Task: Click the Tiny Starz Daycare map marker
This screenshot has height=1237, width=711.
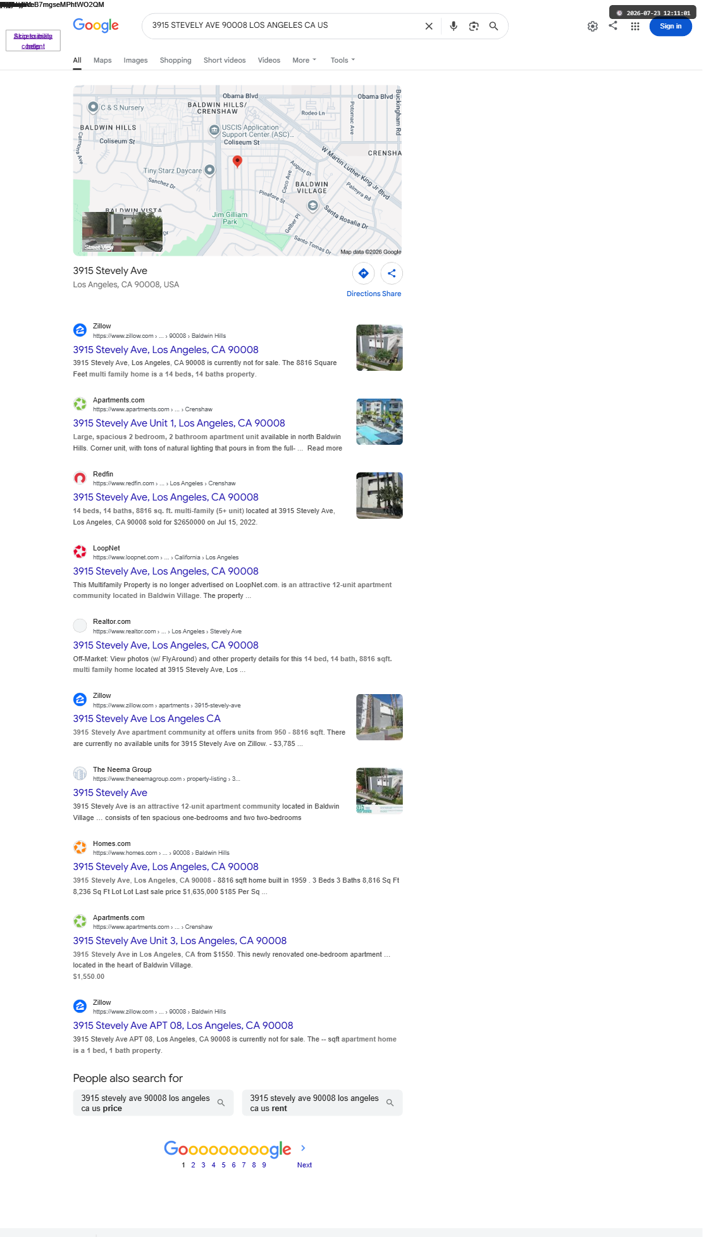Action: click(x=210, y=170)
